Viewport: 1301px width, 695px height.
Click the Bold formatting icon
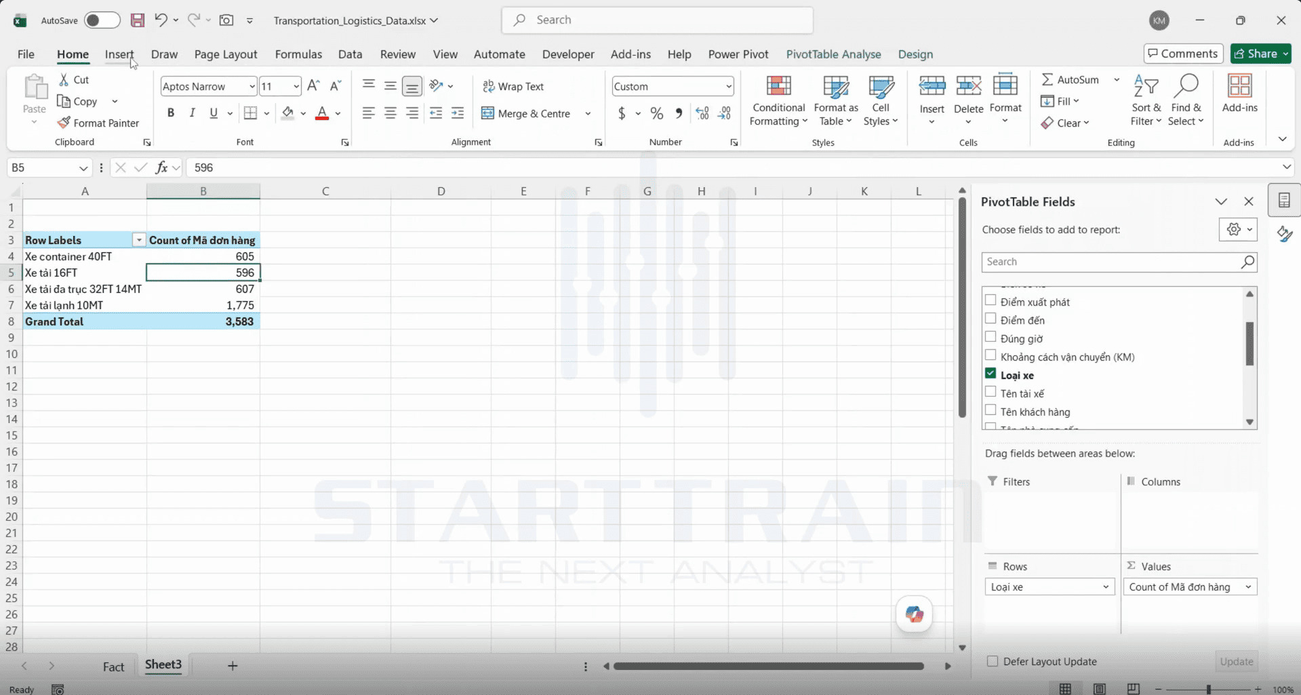pos(171,113)
